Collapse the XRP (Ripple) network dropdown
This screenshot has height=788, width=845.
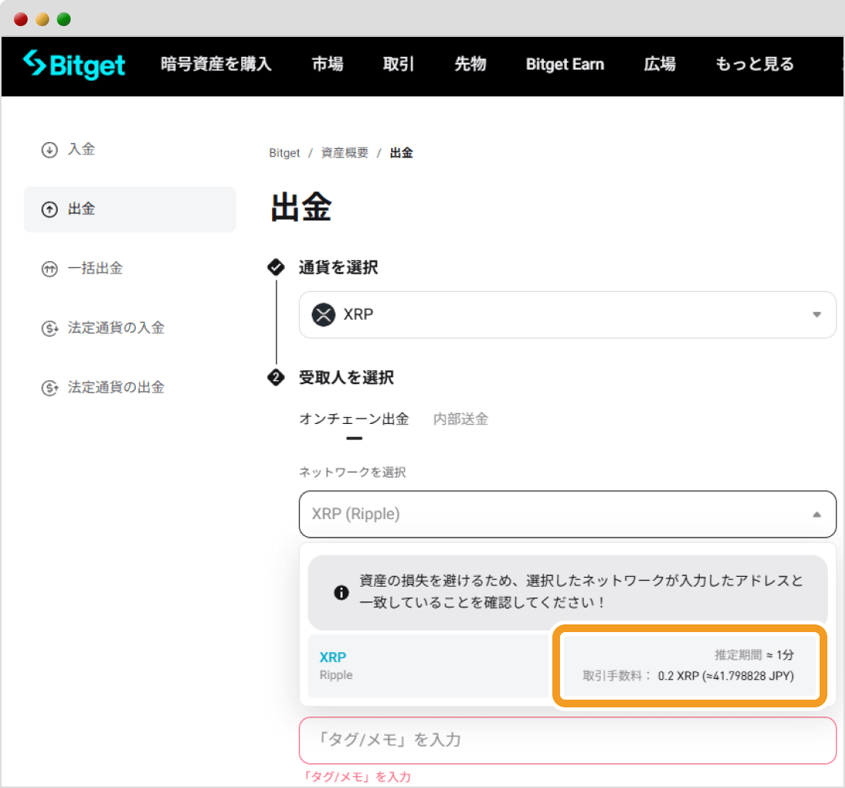click(x=817, y=514)
